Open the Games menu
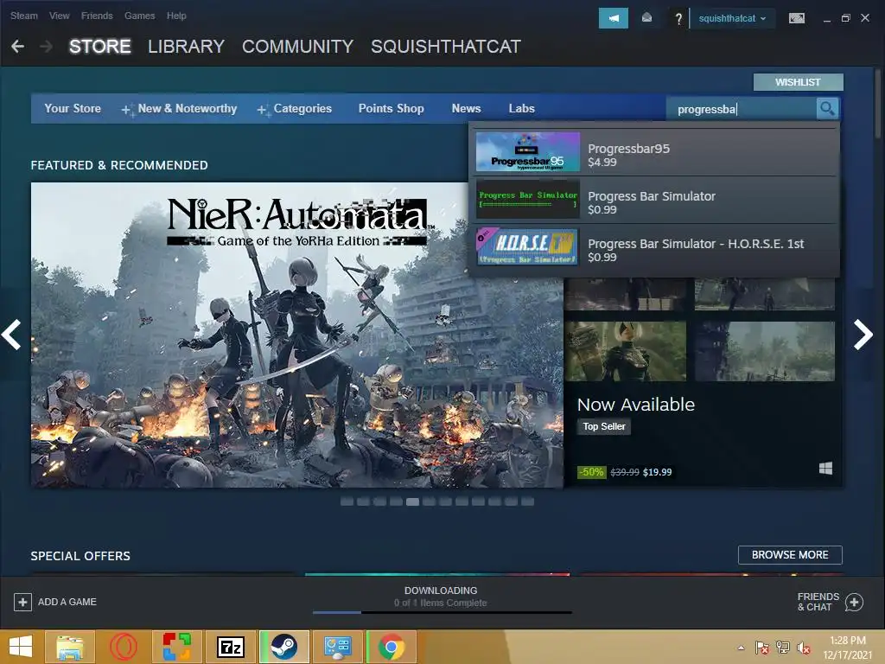The width and height of the screenshot is (885, 664). pos(140,16)
